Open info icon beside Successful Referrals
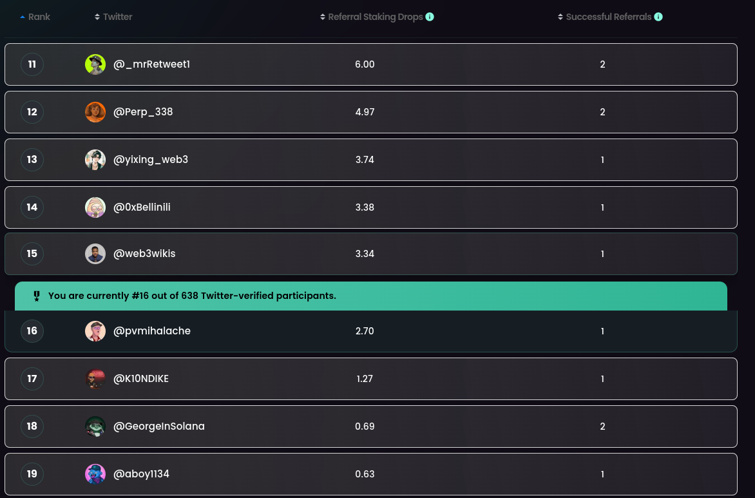The height and width of the screenshot is (498, 755). (658, 17)
